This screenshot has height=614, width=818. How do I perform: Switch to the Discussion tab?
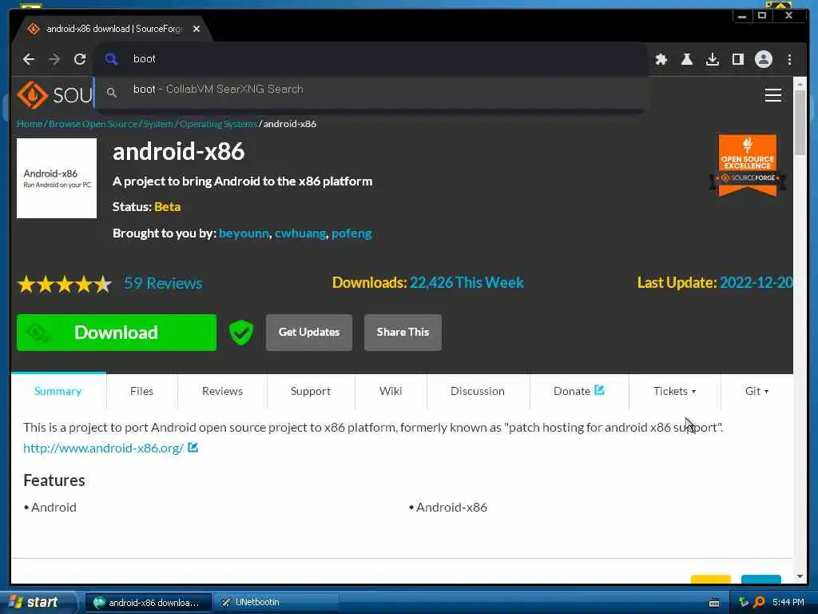tap(478, 391)
